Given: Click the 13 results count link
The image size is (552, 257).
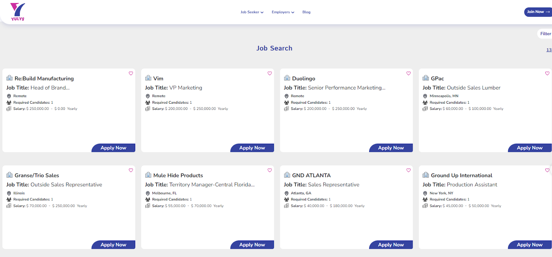Looking at the screenshot, I should click(549, 50).
